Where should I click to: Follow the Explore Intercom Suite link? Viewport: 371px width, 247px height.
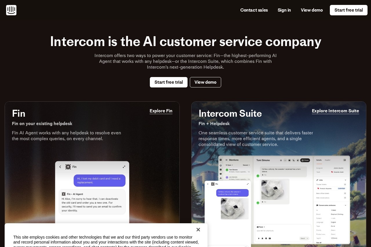coord(335,111)
